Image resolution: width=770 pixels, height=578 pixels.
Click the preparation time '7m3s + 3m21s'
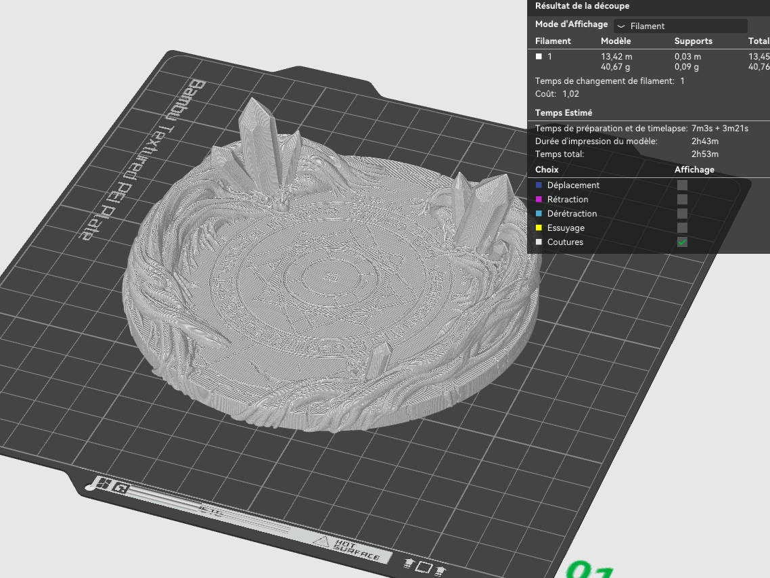[x=719, y=129]
